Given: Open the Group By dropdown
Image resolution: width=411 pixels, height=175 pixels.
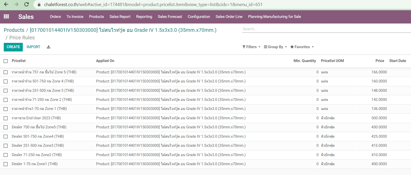Looking at the screenshot, I should pyautogui.click(x=275, y=47).
